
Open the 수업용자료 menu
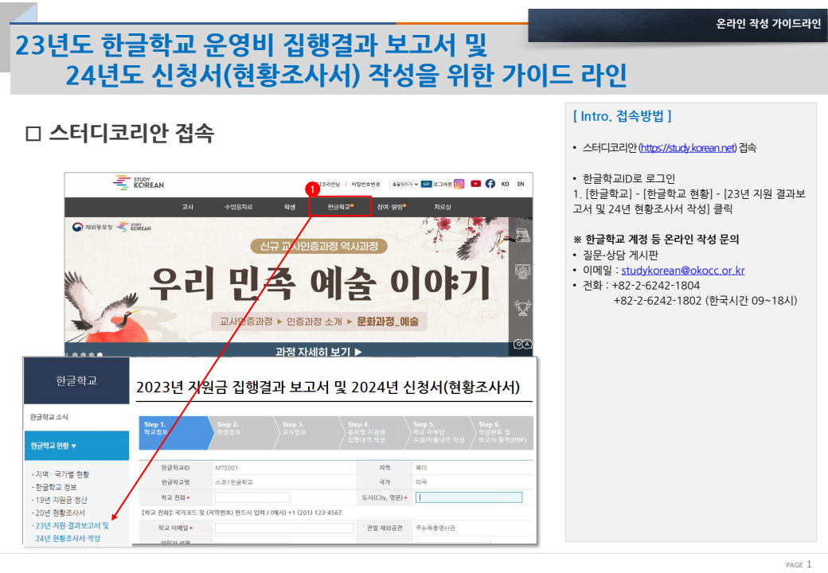pos(239,207)
